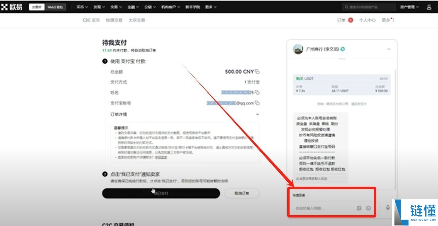Minimize the chat panel with the dash icon
Viewport: 438px width, 226px height.
(389, 49)
